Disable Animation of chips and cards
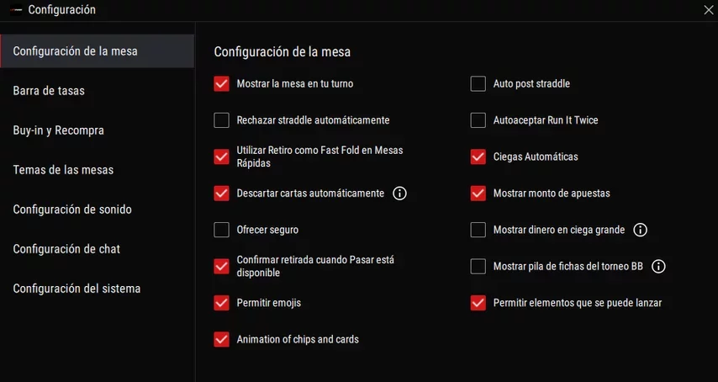The width and height of the screenshot is (718, 382). [222, 340]
